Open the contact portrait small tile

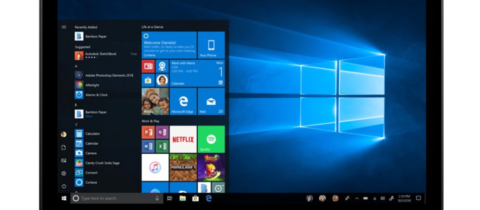(162, 80)
